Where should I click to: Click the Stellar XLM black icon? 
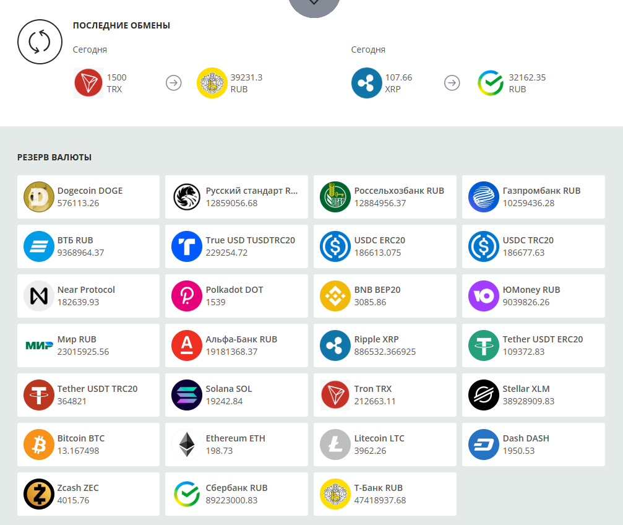pyautogui.click(x=484, y=395)
